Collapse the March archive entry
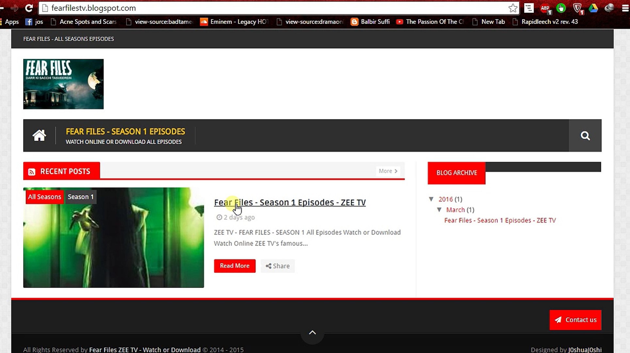Viewport: 630px width, 353px height. point(439,210)
